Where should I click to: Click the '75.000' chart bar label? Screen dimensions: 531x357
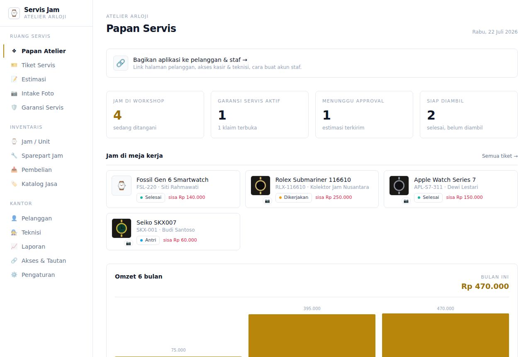click(178, 350)
